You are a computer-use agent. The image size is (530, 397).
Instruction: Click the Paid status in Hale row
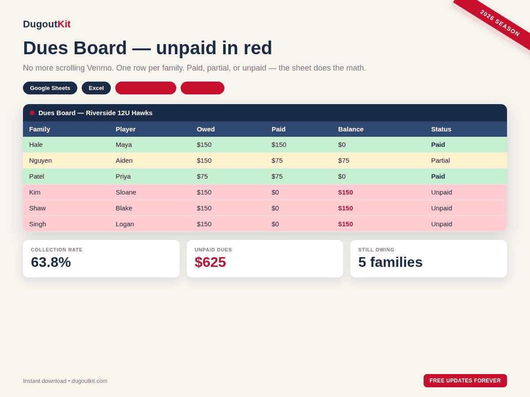click(x=438, y=144)
